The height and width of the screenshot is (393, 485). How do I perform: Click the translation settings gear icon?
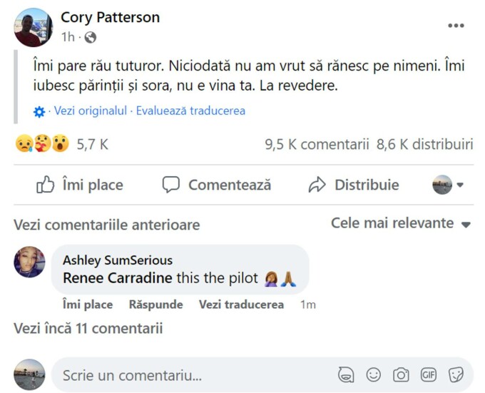click(39, 111)
